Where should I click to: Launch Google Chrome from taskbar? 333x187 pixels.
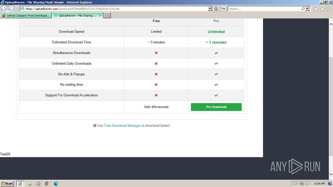click(47, 184)
